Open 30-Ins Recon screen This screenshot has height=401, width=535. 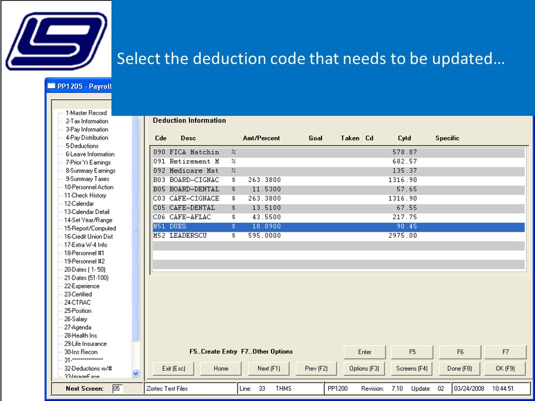(81, 352)
